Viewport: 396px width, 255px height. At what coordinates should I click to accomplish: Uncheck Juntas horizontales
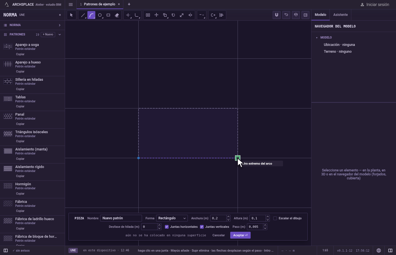[167, 227]
